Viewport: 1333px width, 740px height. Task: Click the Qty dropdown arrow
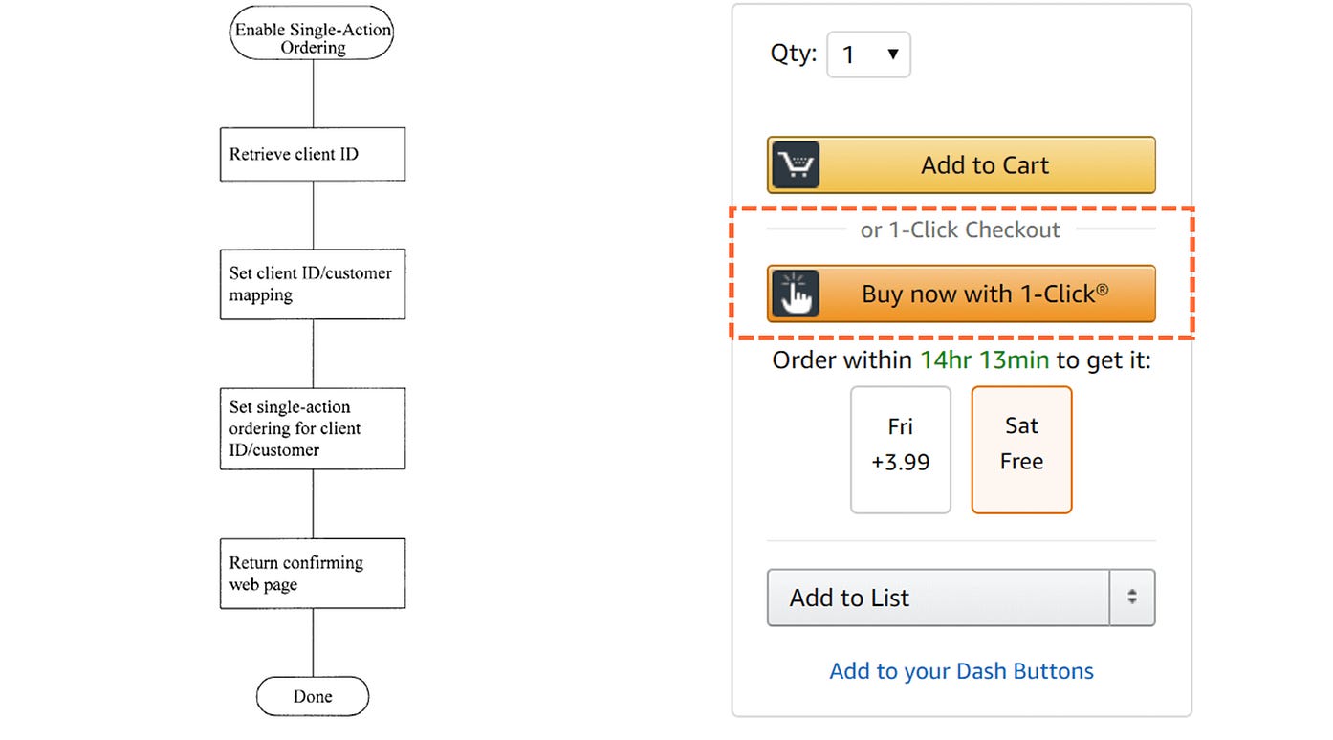coord(893,54)
